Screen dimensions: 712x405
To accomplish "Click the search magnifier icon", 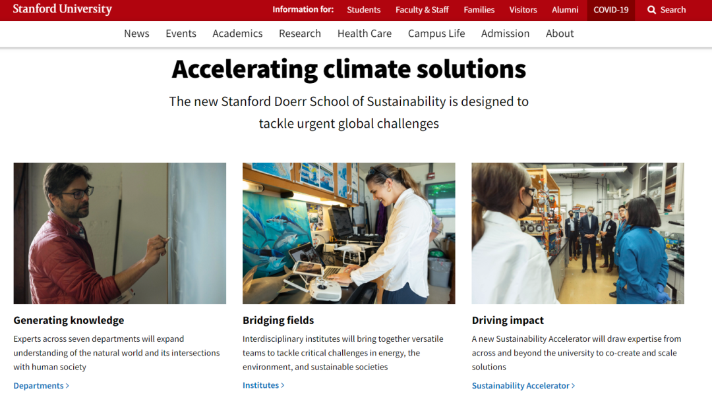I will point(651,10).
